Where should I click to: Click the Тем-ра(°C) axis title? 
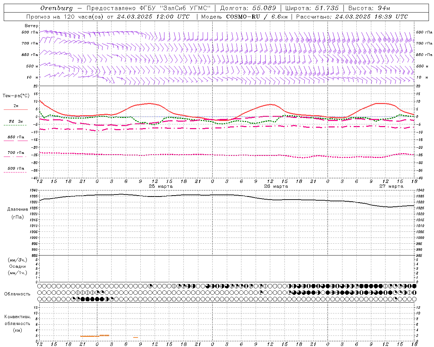coord(16,96)
